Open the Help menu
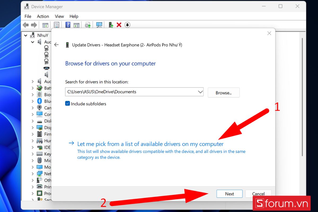The image size is (318, 212). (x=74, y=16)
